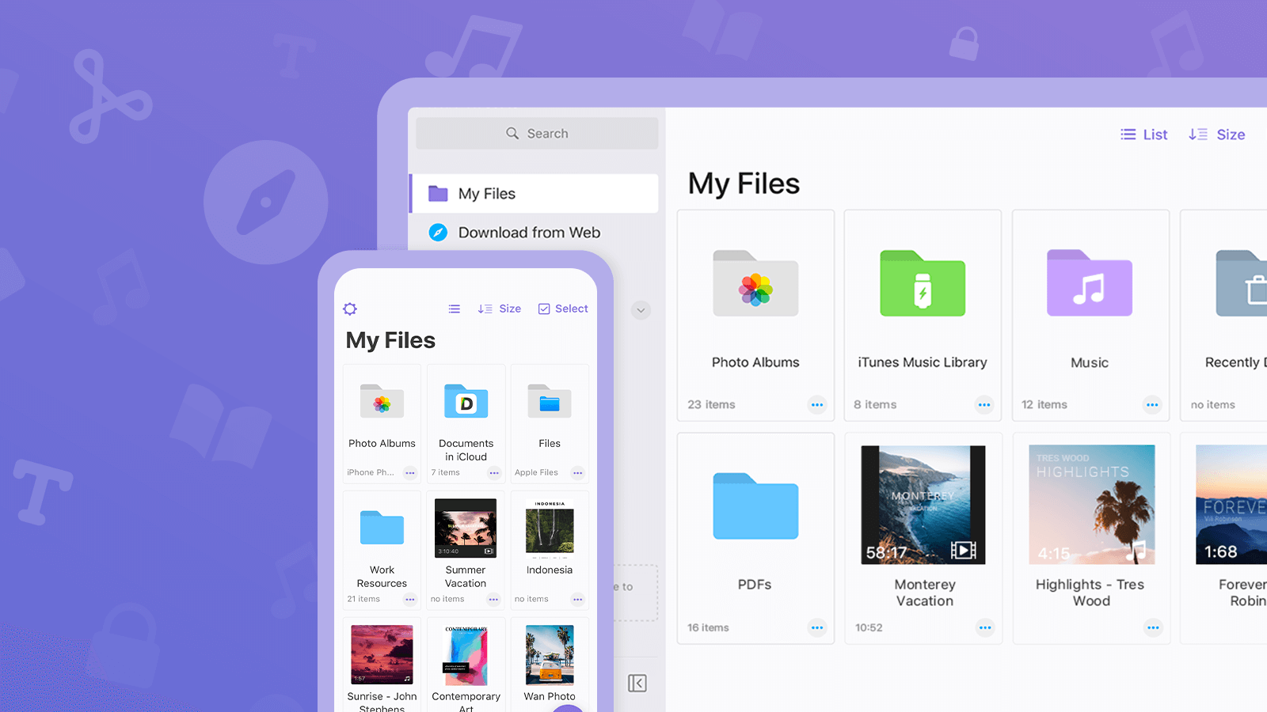Sort files by Size on tablet
The width and height of the screenshot is (1267, 712).
(x=1217, y=134)
